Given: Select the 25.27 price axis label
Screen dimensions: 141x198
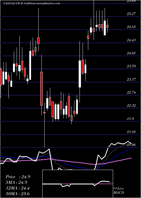Looking at the screenshot, I should [131, 14].
